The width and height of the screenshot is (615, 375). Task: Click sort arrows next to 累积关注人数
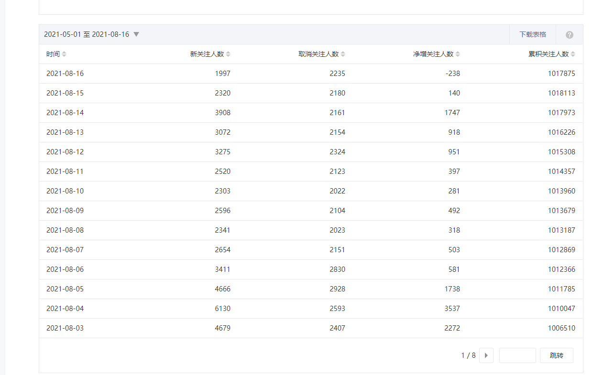pos(573,54)
